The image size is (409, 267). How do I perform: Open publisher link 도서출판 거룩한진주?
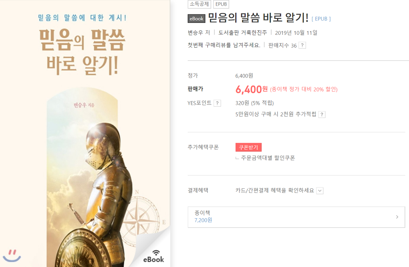pyautogui.click(x=242, y=33)
